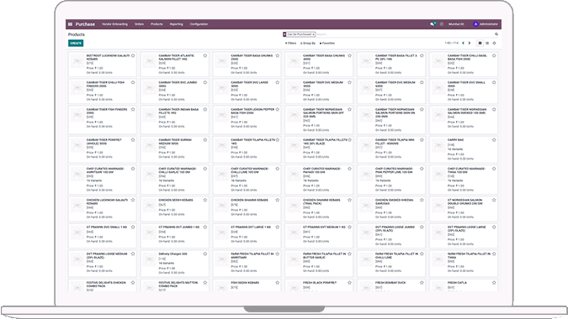
Task: Open the activity view icon
Action: (494, 44)
